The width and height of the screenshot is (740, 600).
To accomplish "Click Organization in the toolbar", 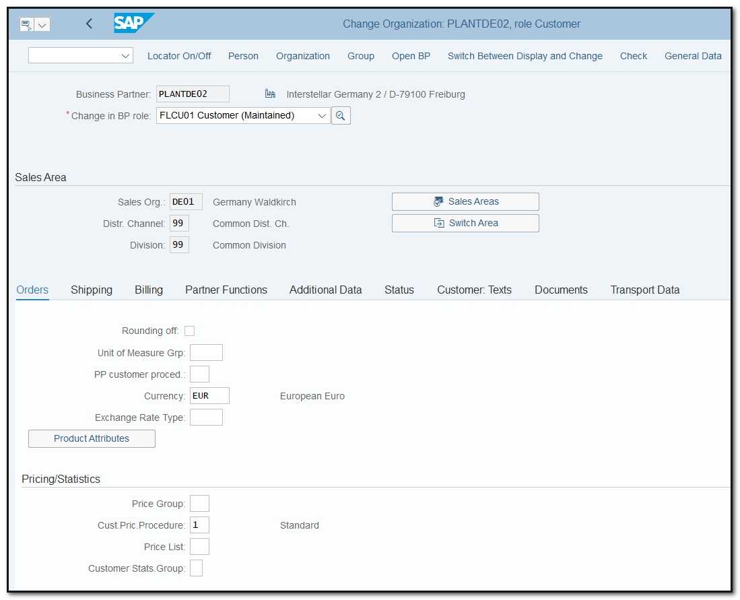I will click(x=303, y=56).
